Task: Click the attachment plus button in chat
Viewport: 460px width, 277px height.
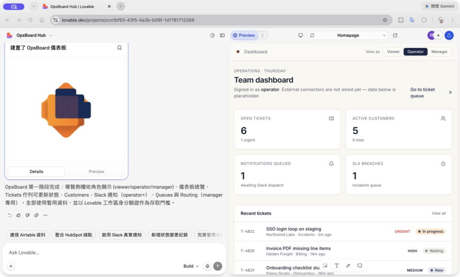Action: (11, 266)
